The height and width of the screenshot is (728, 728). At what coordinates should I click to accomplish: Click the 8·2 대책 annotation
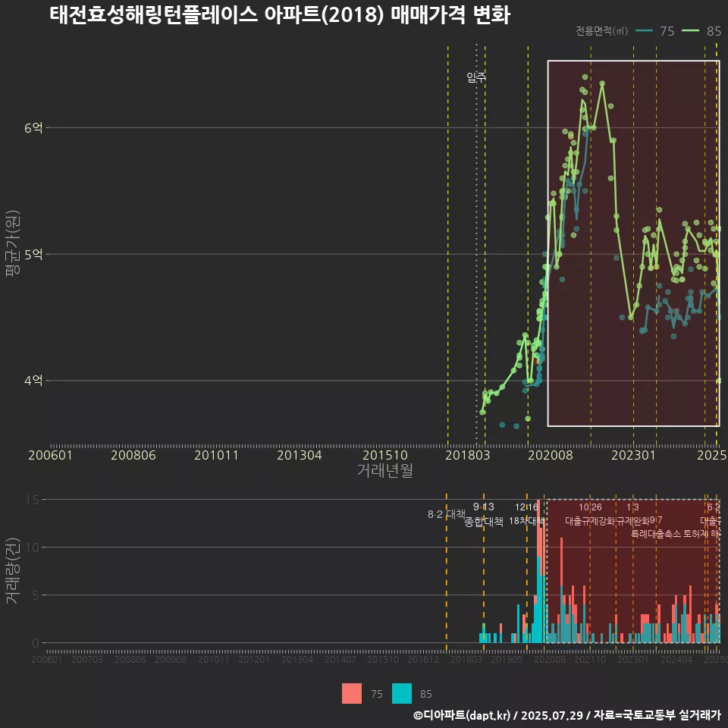click(x=446, y=514)
